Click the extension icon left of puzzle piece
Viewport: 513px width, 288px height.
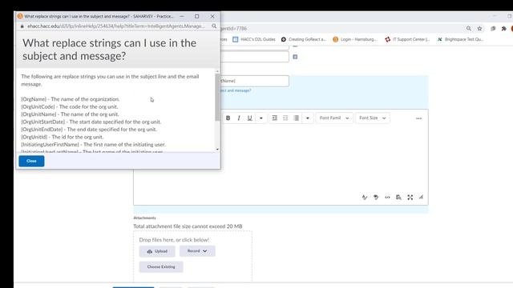[x=493, y=29]
